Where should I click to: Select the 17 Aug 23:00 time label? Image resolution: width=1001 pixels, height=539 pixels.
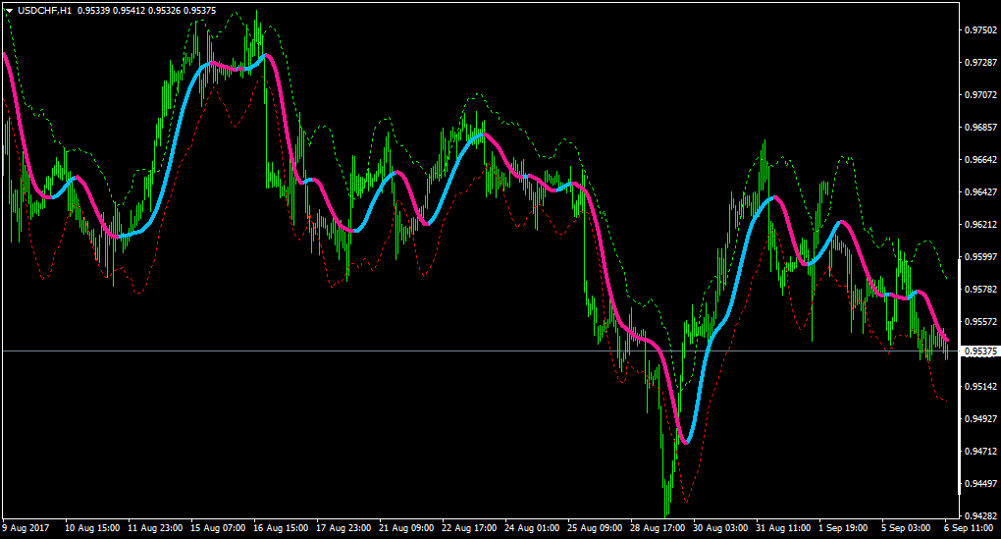343,528
